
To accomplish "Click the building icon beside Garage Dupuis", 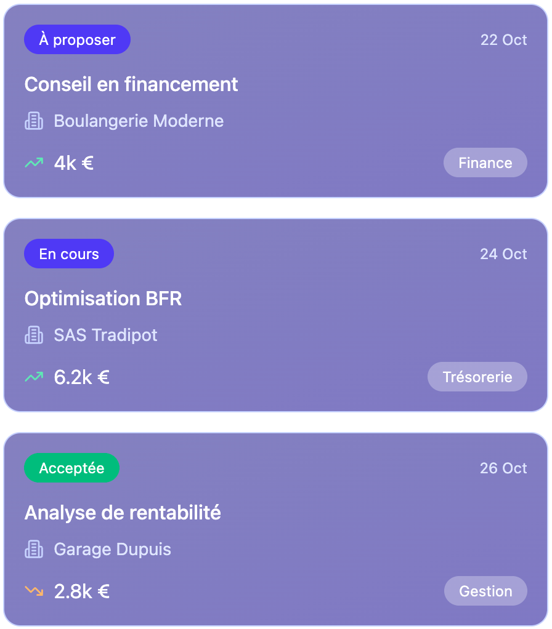I will 34,550.
